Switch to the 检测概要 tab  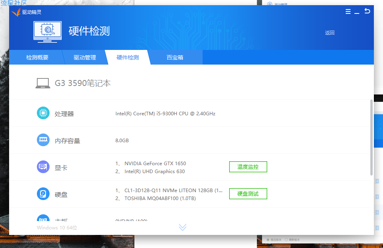click(x=37, y=57)
